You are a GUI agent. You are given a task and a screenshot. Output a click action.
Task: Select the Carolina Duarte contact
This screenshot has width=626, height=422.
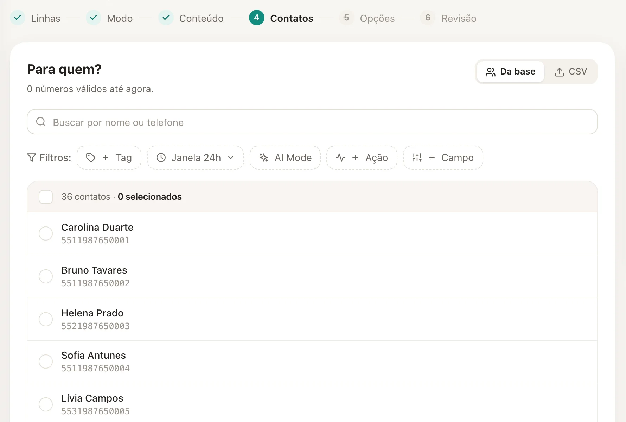(x=46, y=234)
